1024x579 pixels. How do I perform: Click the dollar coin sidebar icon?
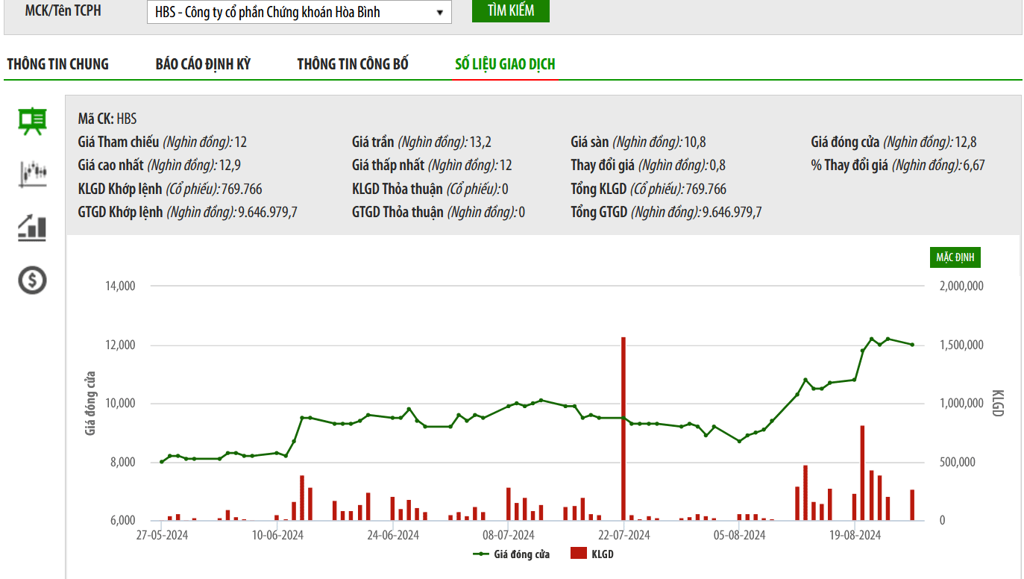click(x=32, y=281)
